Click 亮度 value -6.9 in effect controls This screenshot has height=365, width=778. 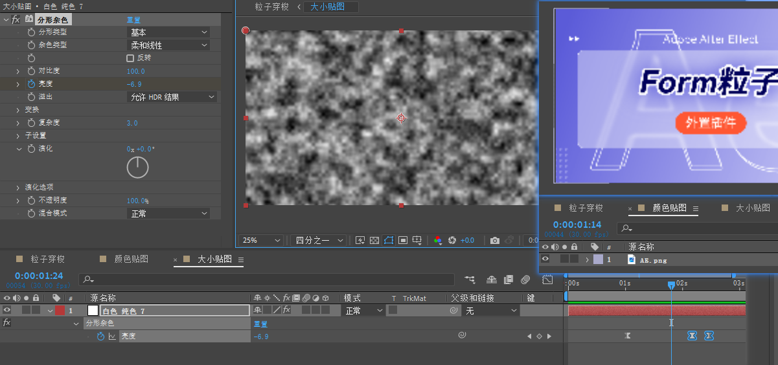[x=134, y=84]
